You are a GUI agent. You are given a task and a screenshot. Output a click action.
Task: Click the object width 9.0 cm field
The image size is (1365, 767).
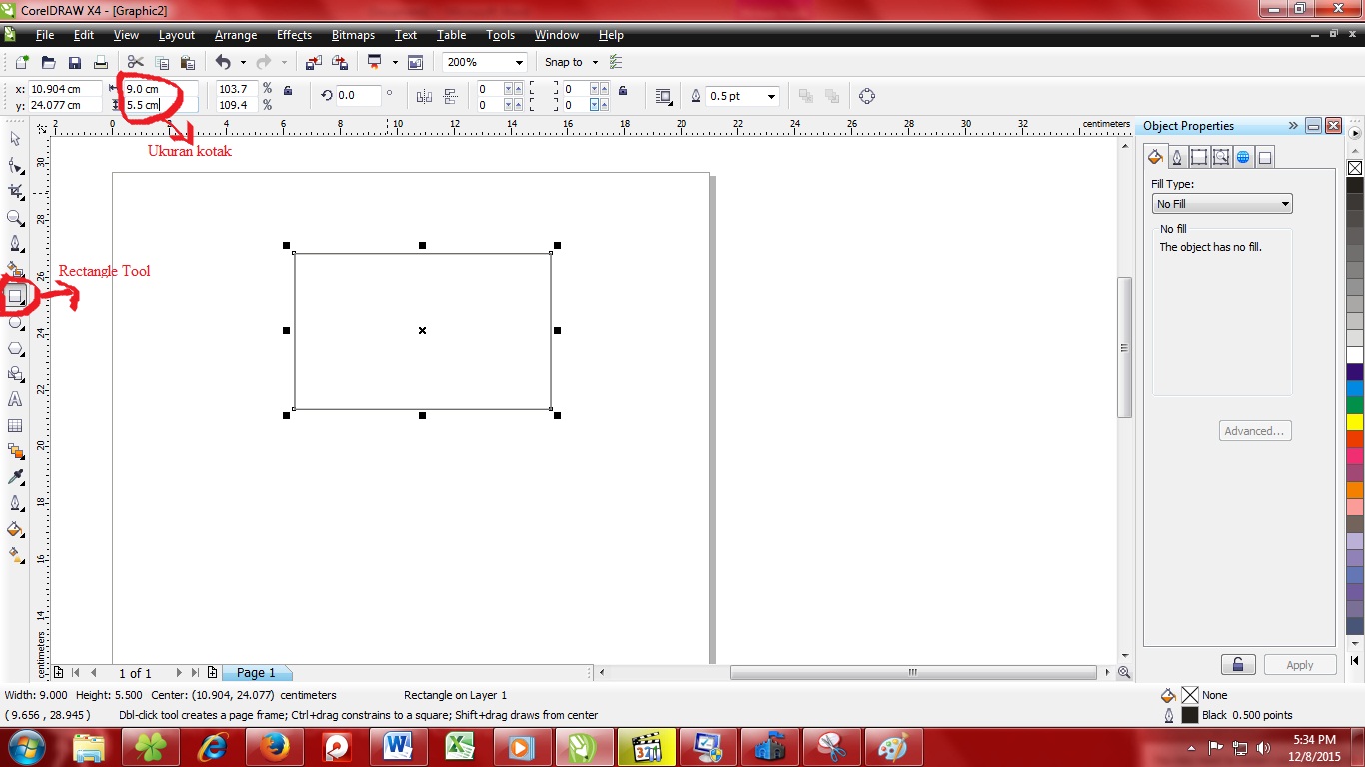tap(162, 89)
